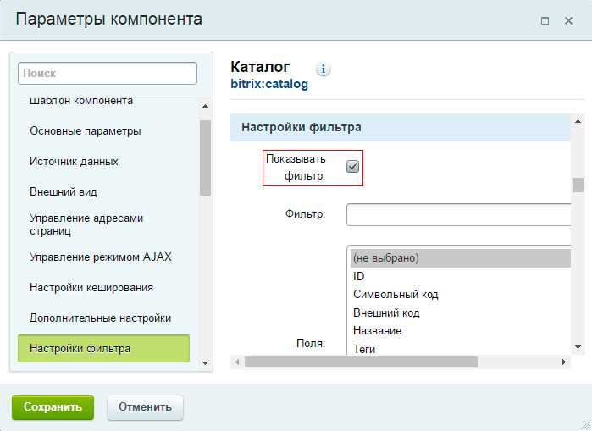Click the dialog resize grip corner
The image size is (592, 431).
click(585, 424)
